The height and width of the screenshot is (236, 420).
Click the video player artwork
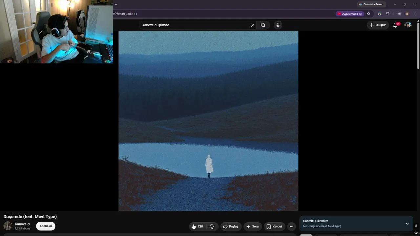(208, 121)
